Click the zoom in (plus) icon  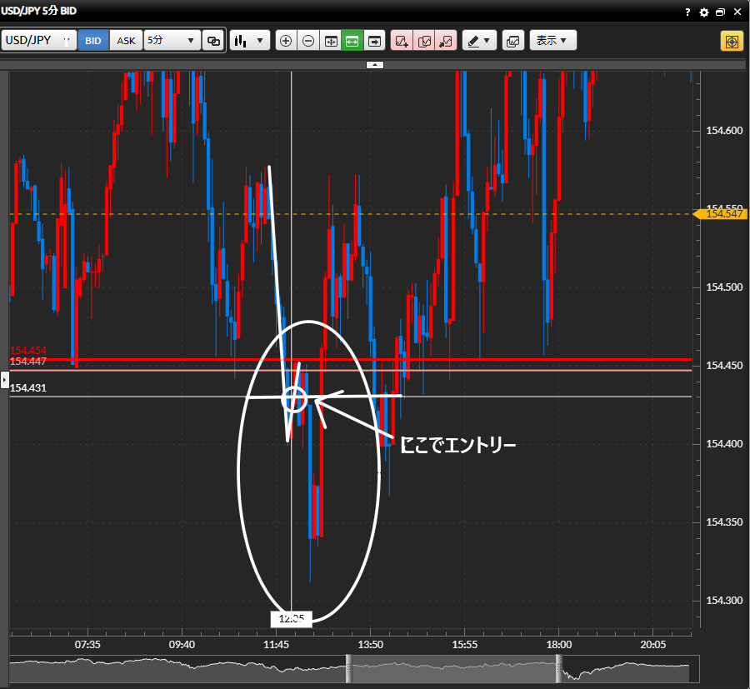tap(286, 41)
